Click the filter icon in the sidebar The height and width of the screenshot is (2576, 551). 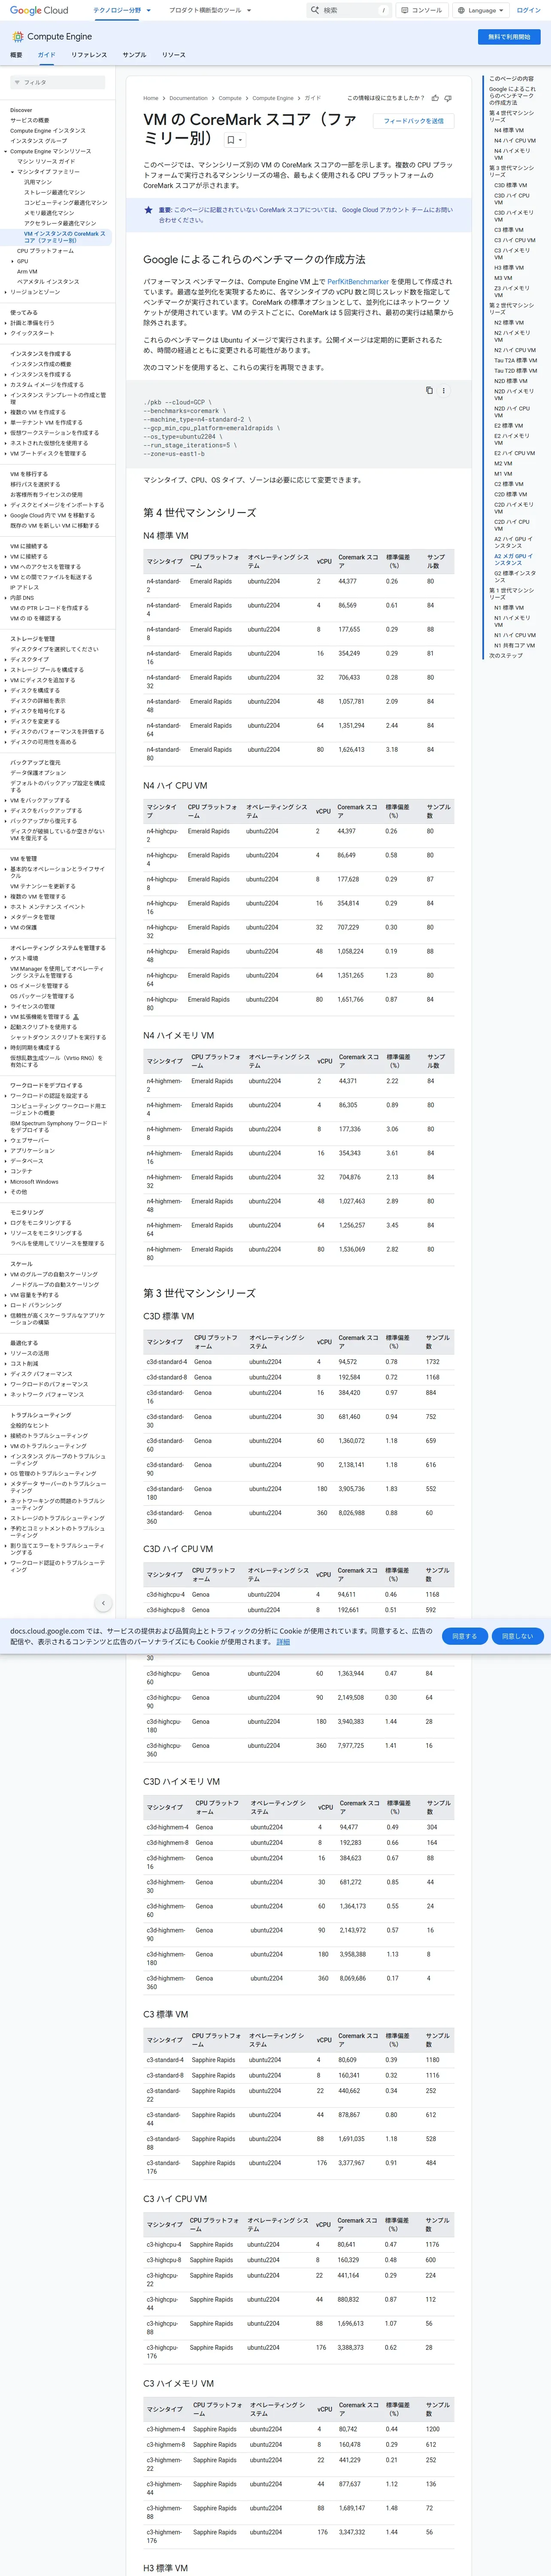pos(17,82)
